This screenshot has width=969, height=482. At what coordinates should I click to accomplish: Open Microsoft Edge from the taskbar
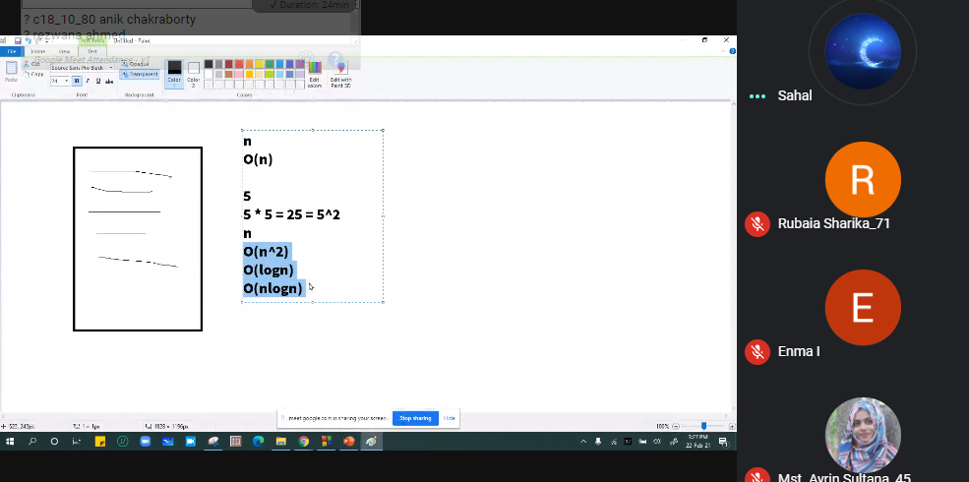[259, 442]
